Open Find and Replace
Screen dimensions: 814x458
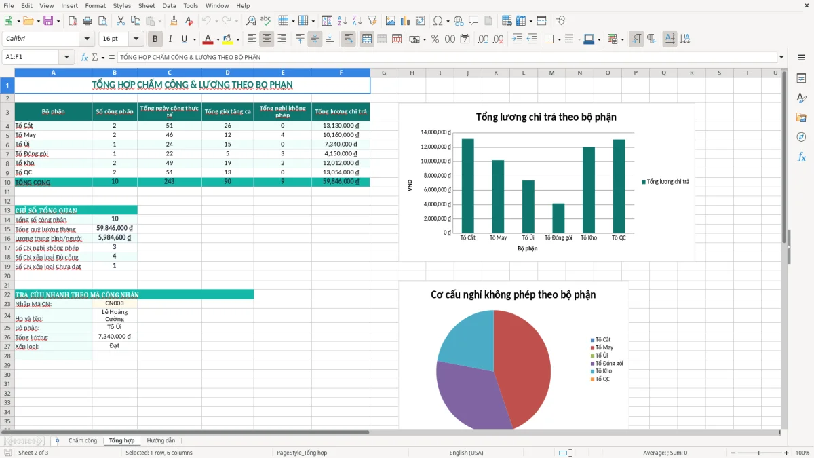251,21
